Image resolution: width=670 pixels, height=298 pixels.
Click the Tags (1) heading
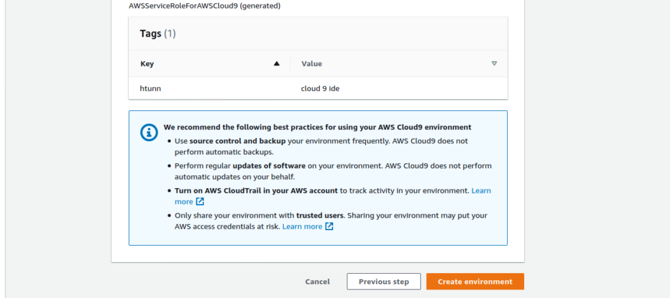click(158, 34)
